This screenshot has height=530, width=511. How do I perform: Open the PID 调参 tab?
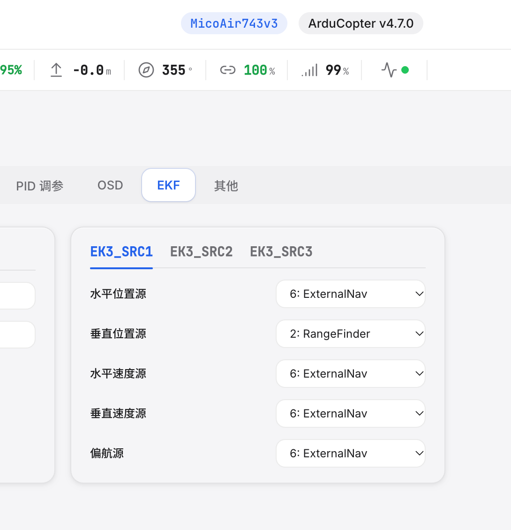[40, 186]
